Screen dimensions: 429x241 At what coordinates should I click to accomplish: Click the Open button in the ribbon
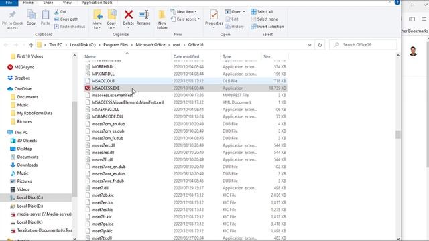pos(235,12)
